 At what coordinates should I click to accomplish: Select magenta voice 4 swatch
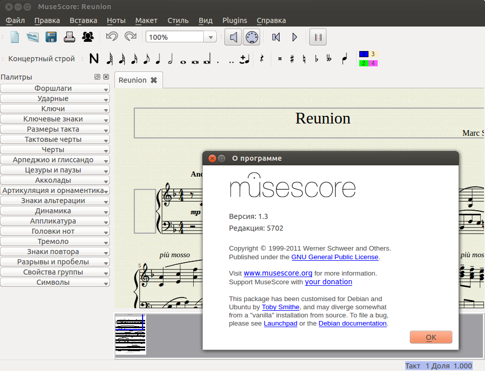373,63
